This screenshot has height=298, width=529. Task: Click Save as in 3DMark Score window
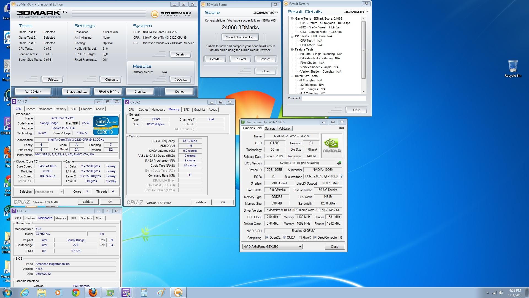click(x=266, y=59)
